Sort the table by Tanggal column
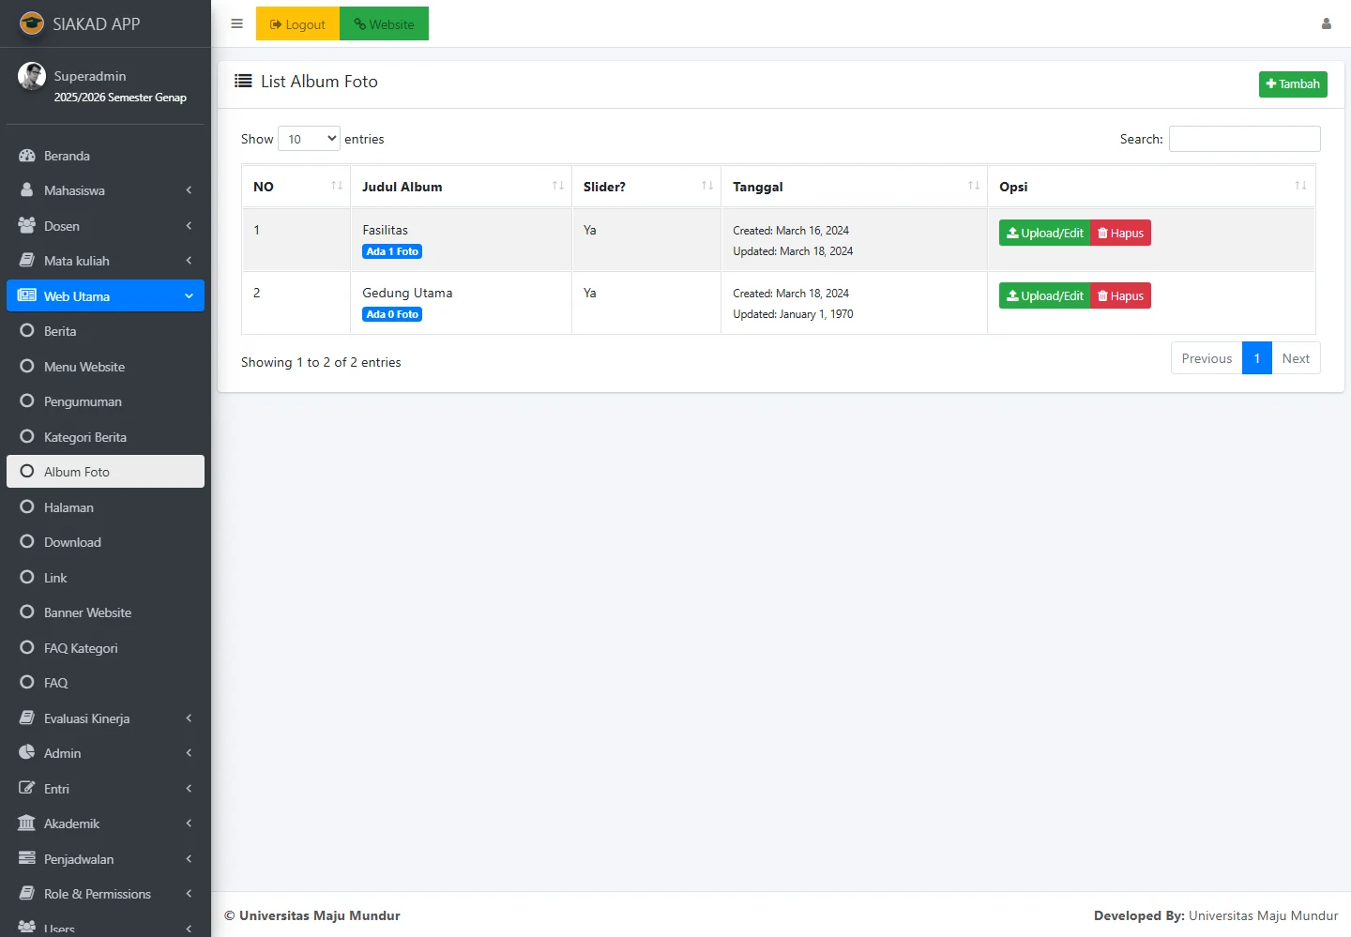Image resolution: width=1351 pixels, height=937 pixels. (x=853, y=187)
